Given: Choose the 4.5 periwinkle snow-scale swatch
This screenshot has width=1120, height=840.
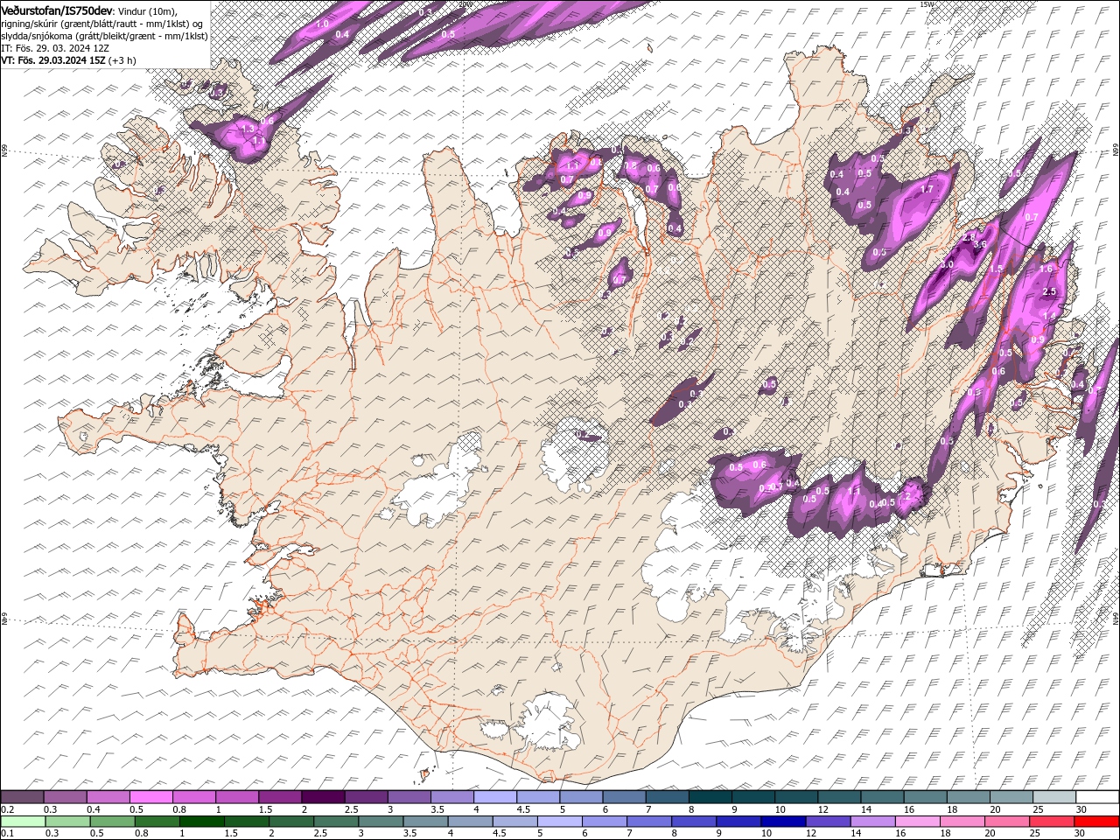Looking at the screenshot, I should pyautogui.click(x=537, y=797).
